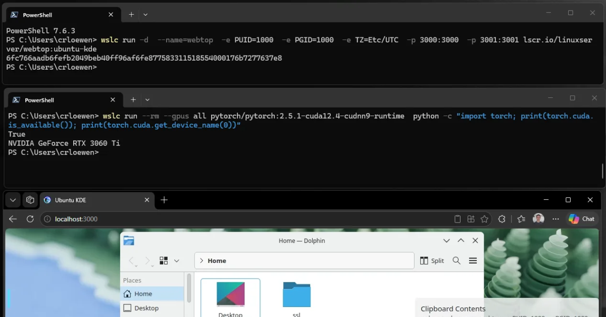Select Home in Dolphin Places panel
This screenshot has height=317, width=606.
pyautogui.click(x=152, y=294)
